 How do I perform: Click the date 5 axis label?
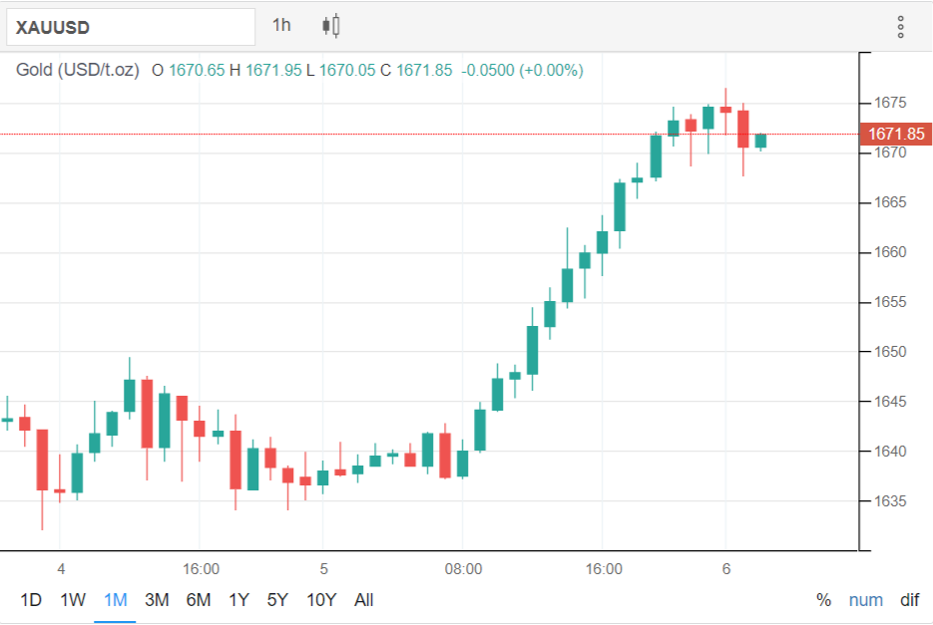pos(323,569)
